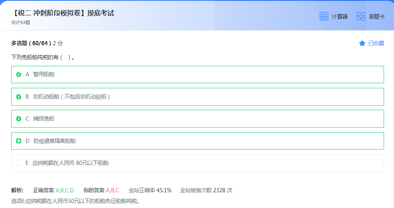Select the answer text 防疫避难隔离船舶
394x208 pixels.
tap(54, 141)
